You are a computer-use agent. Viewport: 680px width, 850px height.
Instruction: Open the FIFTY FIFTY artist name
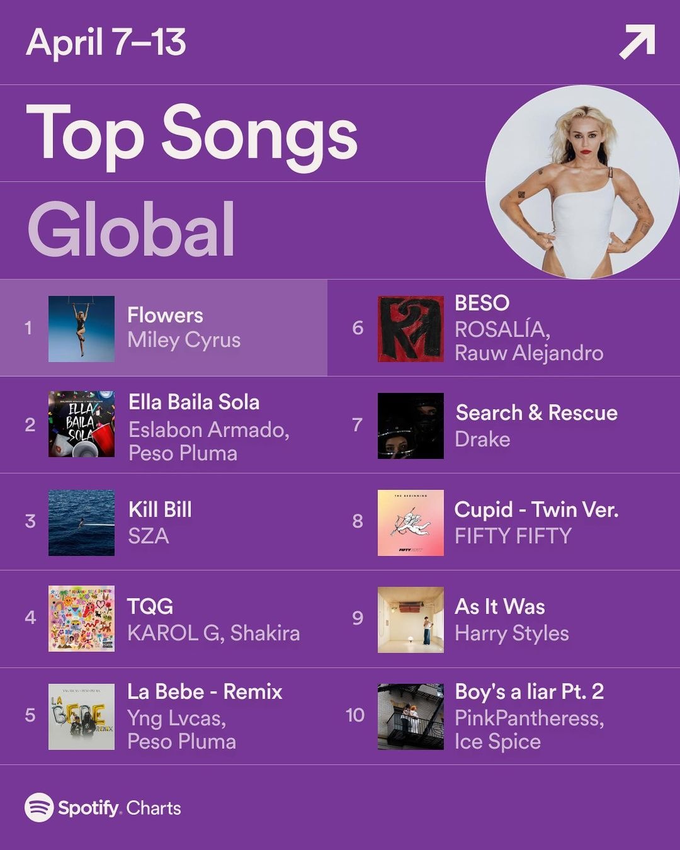tap(513, 536)
